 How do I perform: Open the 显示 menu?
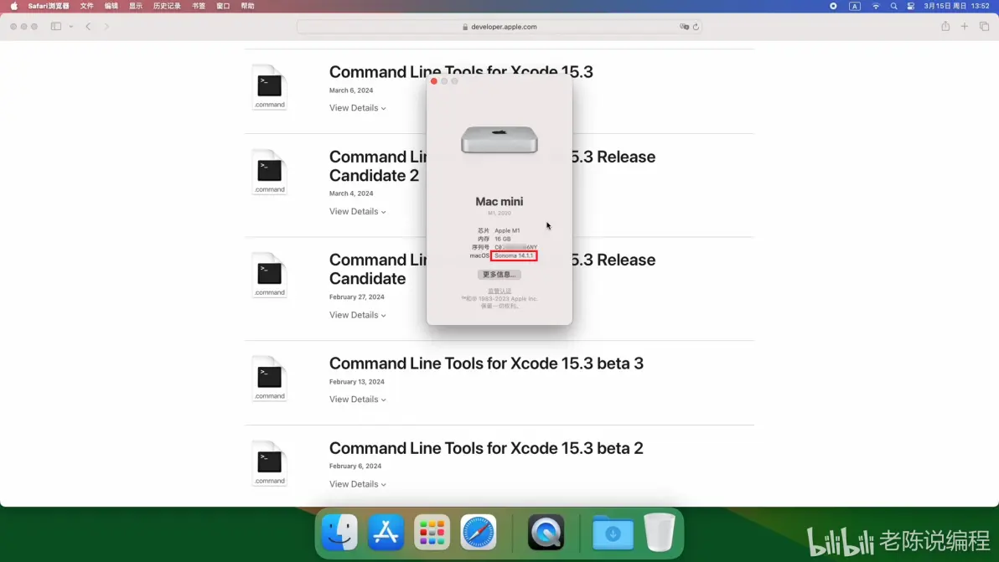tap(136, 7)
